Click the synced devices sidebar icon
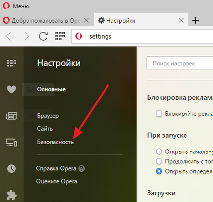The image size is (213, 202). (x=11, y=142)
